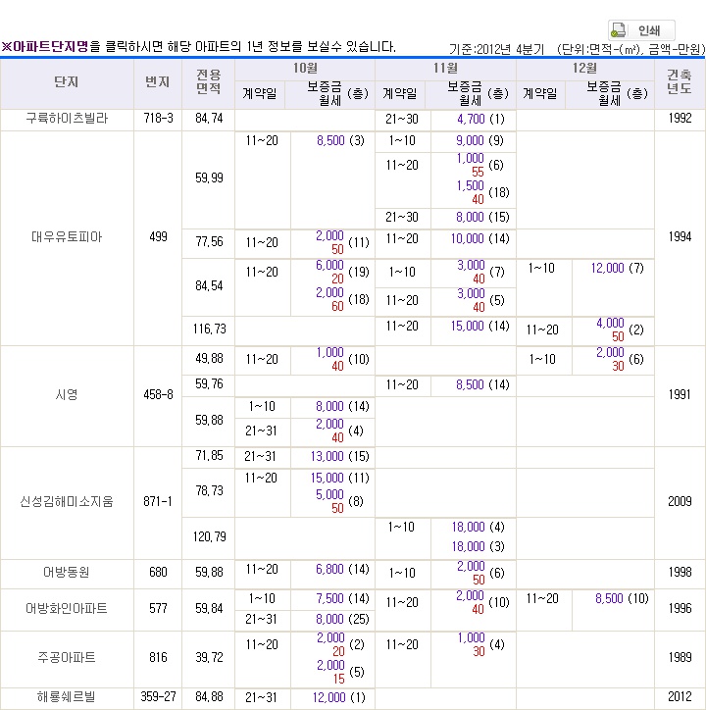Open apartment 시영 details
The image size is (706, 710).
point(67,395)
